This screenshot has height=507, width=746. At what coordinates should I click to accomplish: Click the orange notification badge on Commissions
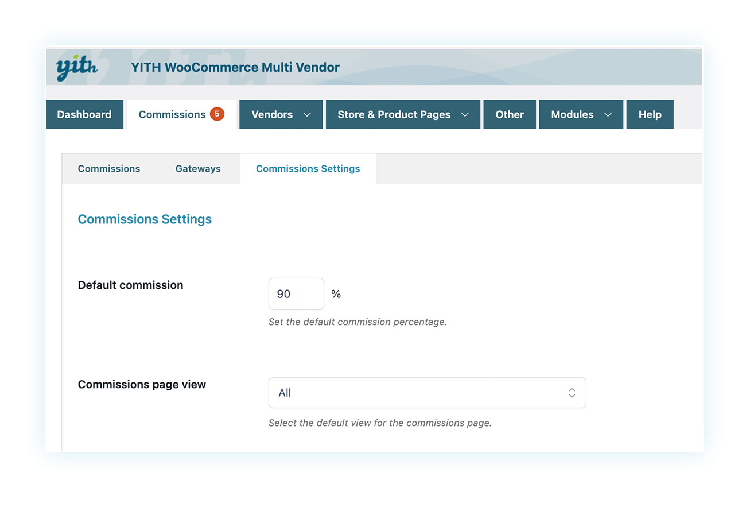(217, 114)
